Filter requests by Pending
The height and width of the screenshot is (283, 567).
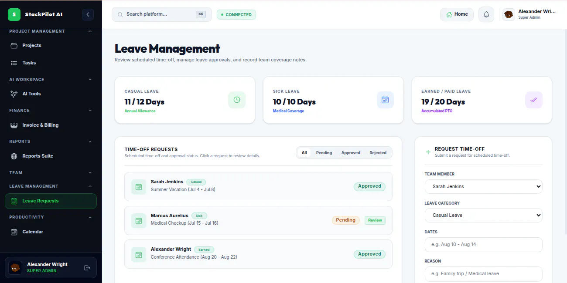click(324, 153)
